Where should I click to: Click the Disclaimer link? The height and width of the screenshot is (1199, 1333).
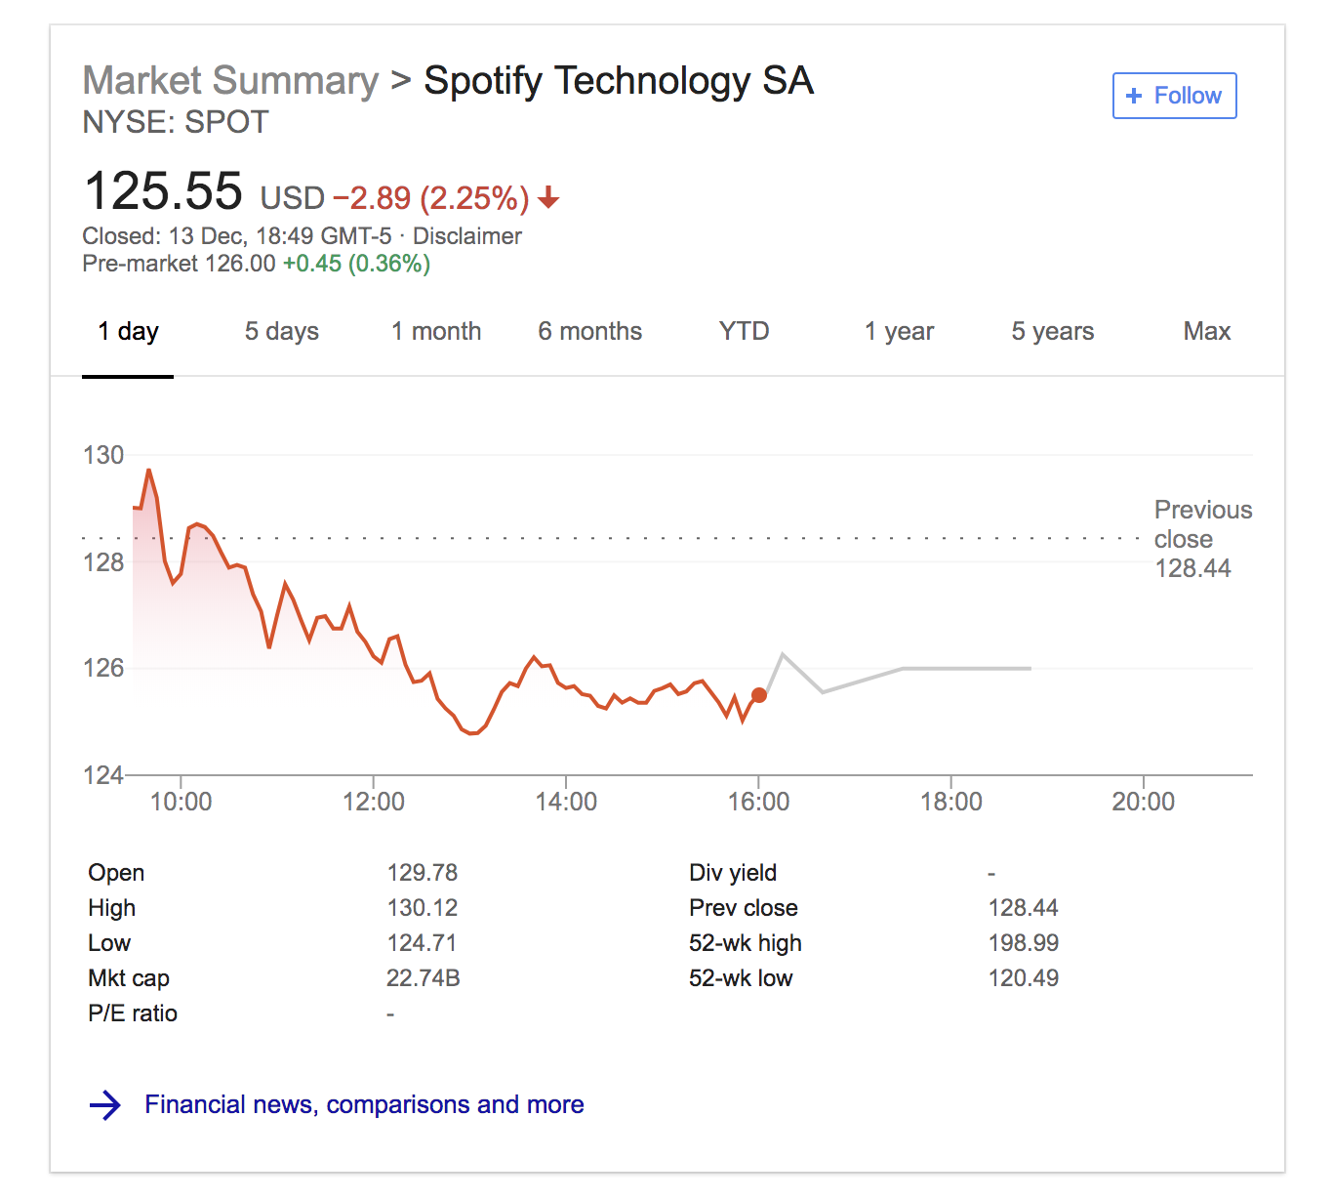click(466, 236)
